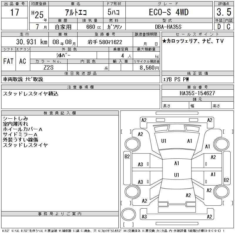Image resolution: width=235 pixels, height=235 pixels.
Task: Select fuel type ガソリン
Action: pos(114,27)
